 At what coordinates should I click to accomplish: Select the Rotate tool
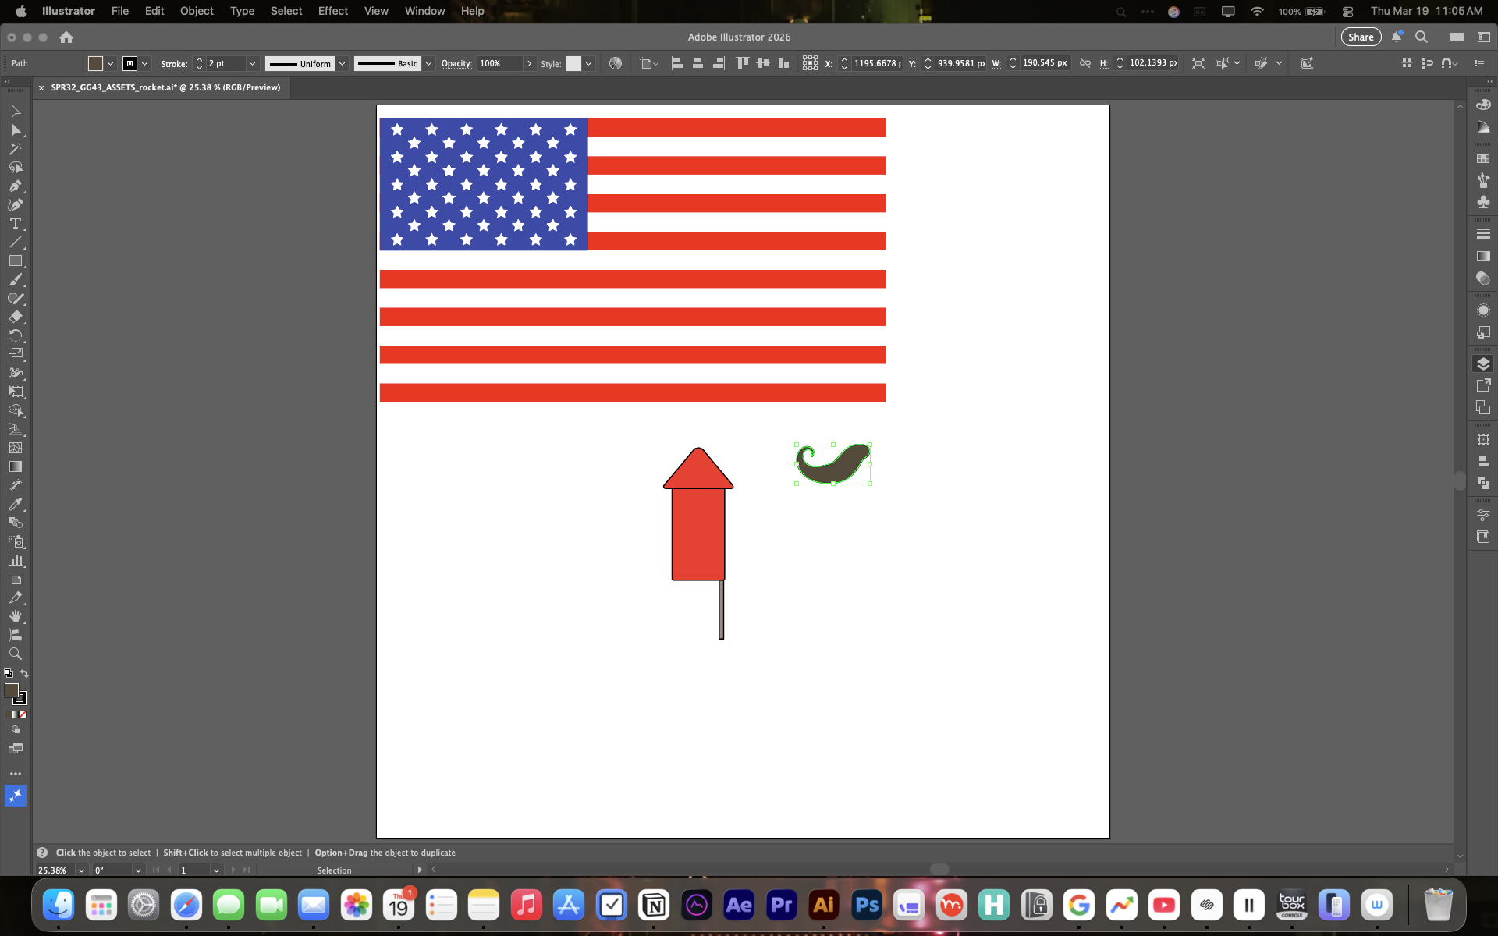point(15,335)
